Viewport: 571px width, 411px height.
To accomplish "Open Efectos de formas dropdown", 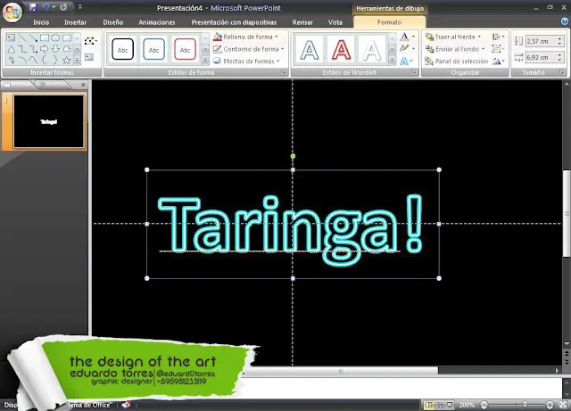I will 246,61.
